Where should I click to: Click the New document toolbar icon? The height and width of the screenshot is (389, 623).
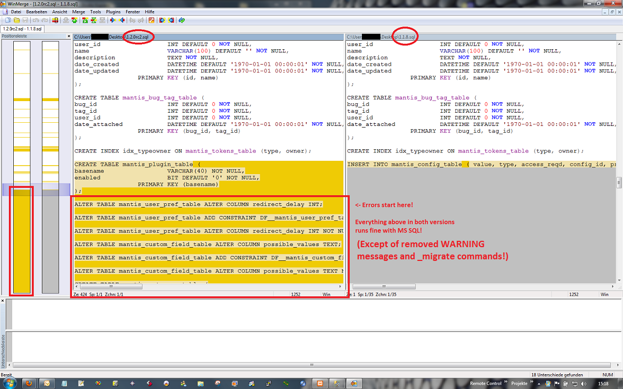tap(7, 20)
